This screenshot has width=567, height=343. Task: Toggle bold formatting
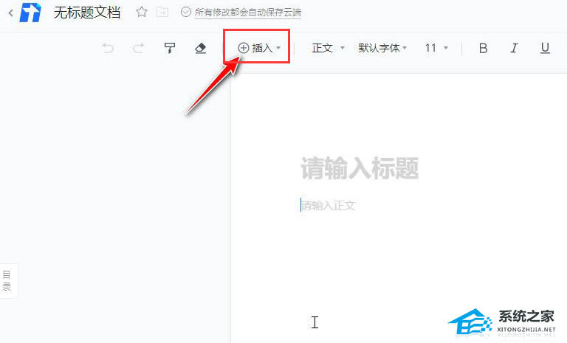[483, 48]
